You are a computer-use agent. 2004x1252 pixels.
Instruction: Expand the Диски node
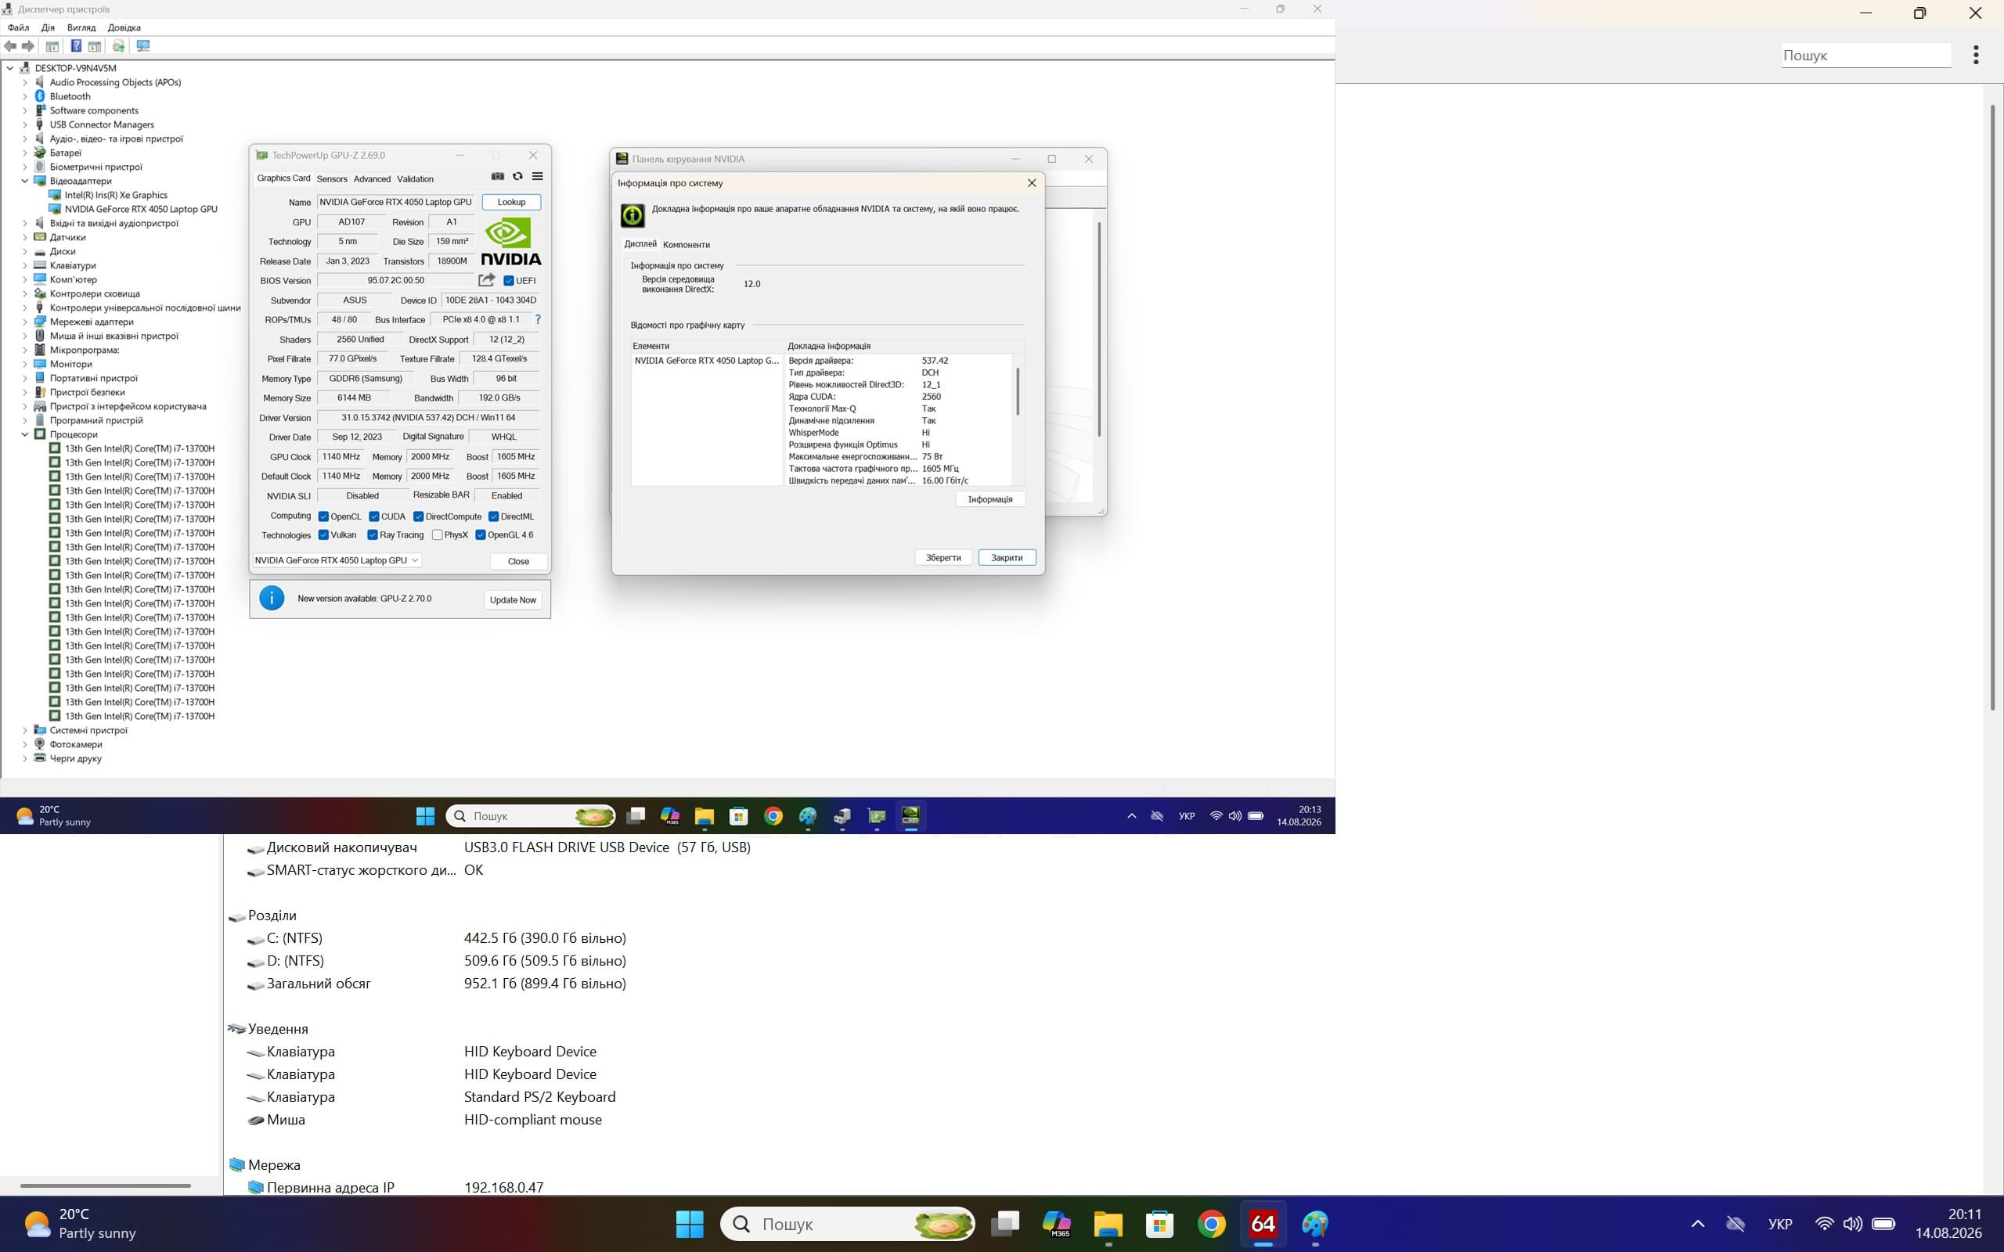tap(24, 252)
